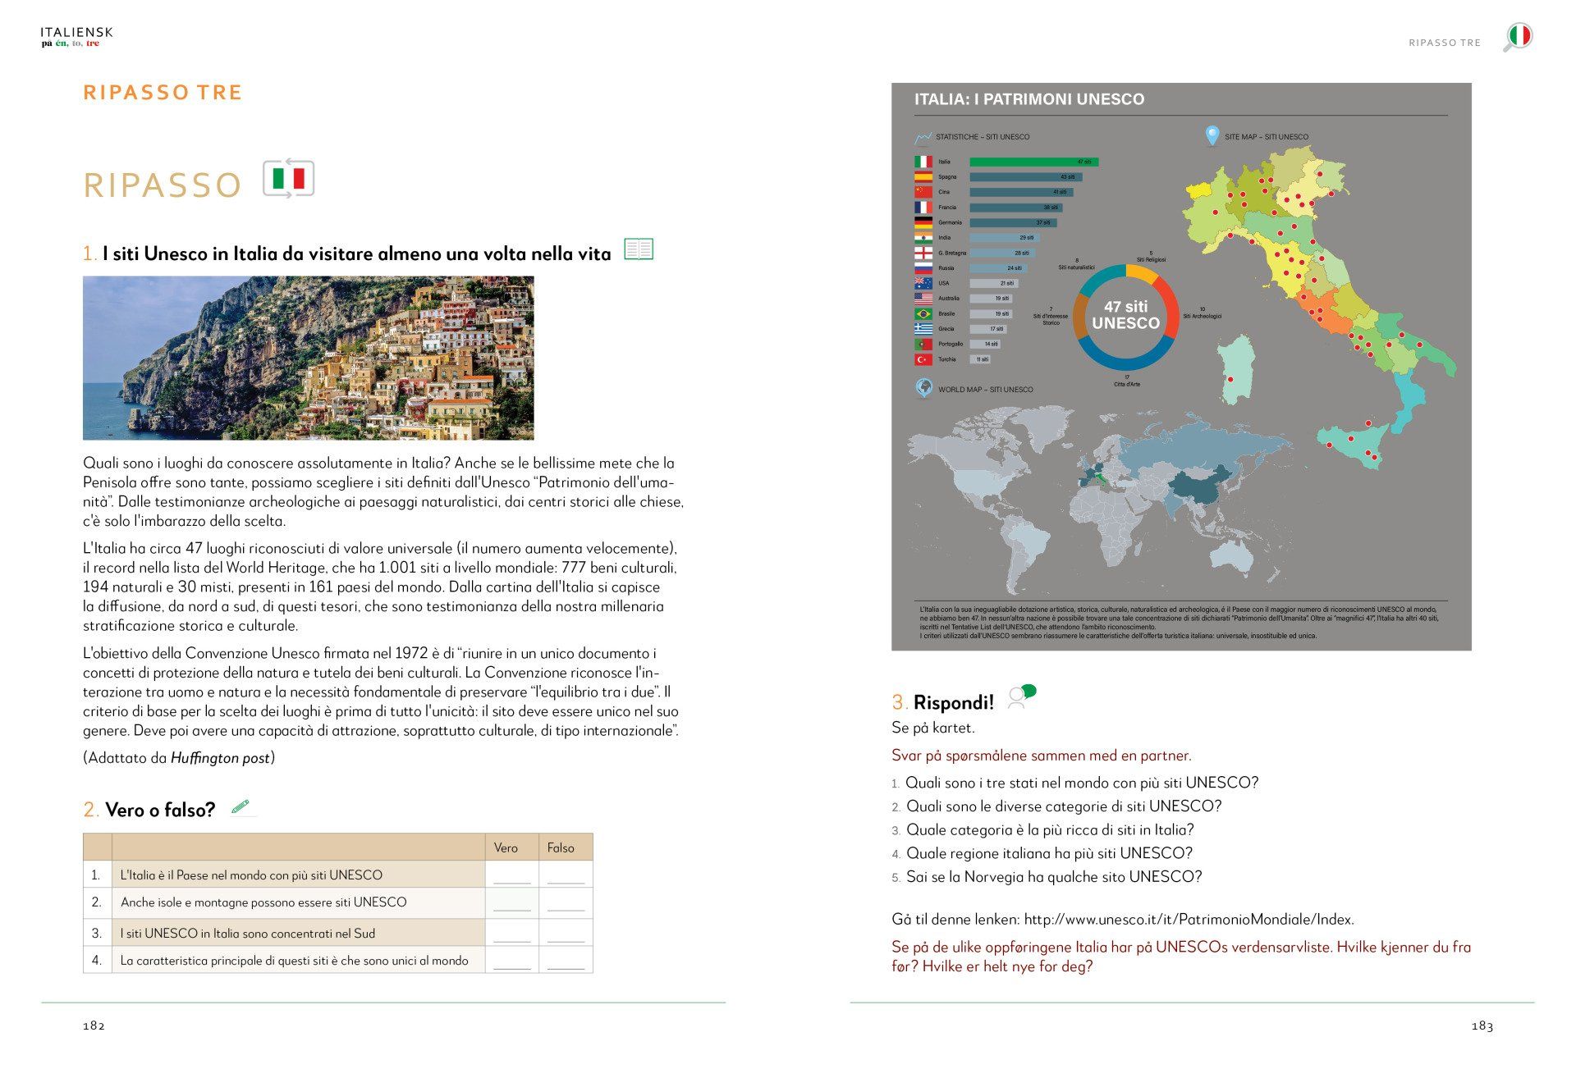This screenshot has width=1576, height=1078.
Task: Click the green pencil writing icon
Action: (240, 807)
